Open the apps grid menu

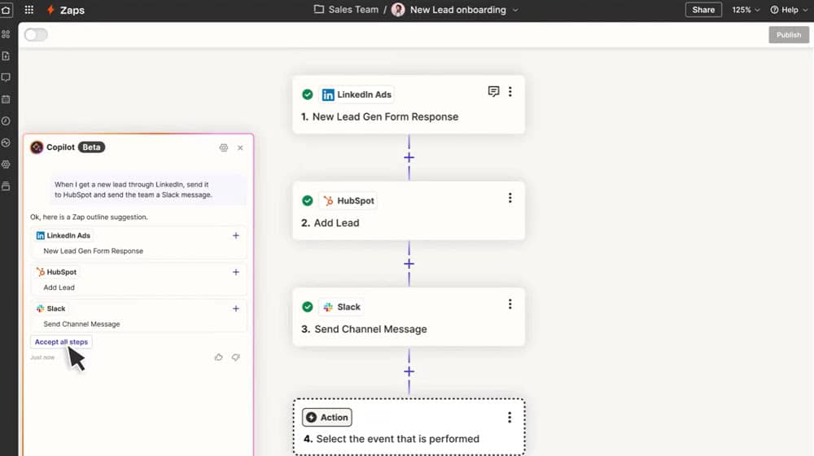(x=29, y=10)
